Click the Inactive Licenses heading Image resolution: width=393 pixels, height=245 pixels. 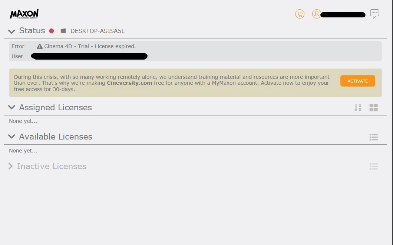point(52,166)
